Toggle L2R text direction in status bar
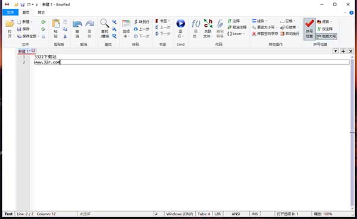357x219 pixels. pyautogui.click(x=217, y=214)
